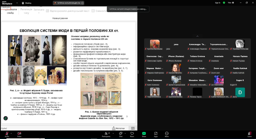This screenshot has width=256, height=139.
Task: Click the normal view icon beside Нотатки
Action: point(133,128)
